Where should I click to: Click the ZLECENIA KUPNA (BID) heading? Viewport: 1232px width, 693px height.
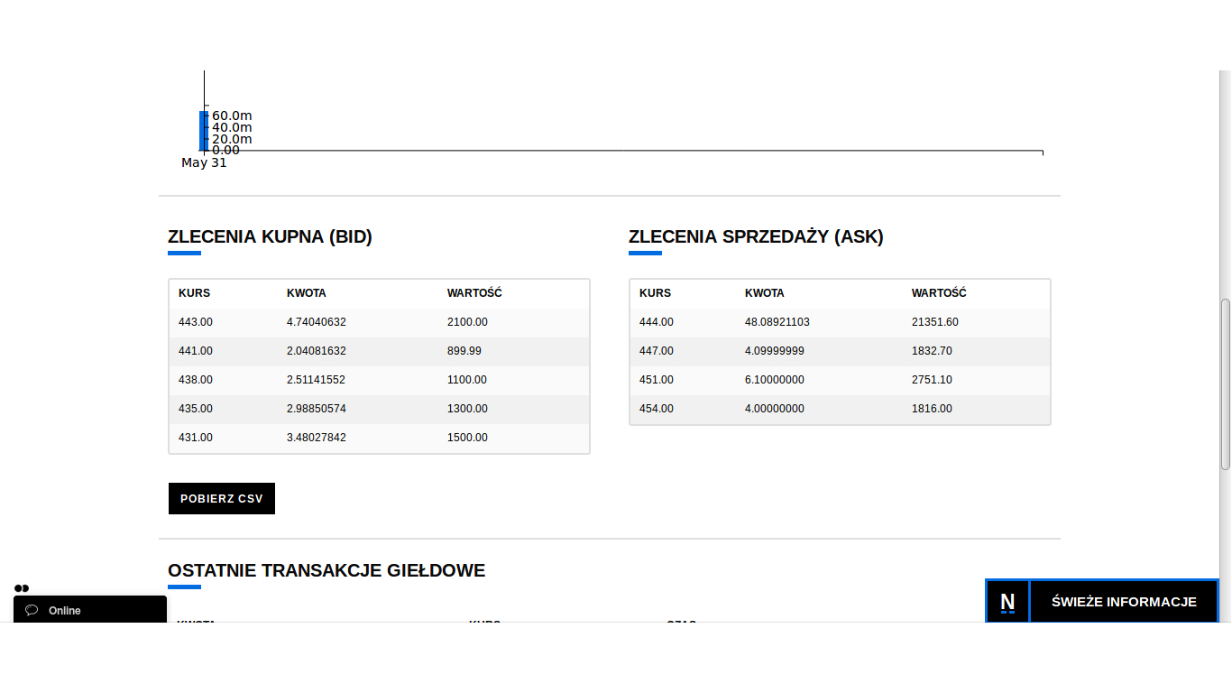coord(270,237)
